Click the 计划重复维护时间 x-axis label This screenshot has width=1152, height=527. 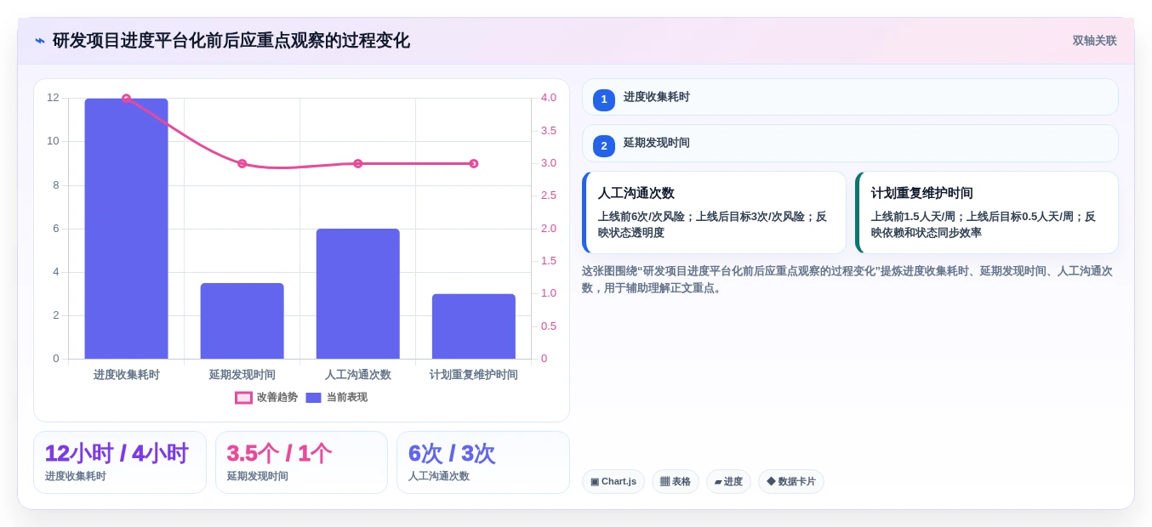(x=473, y=375)
